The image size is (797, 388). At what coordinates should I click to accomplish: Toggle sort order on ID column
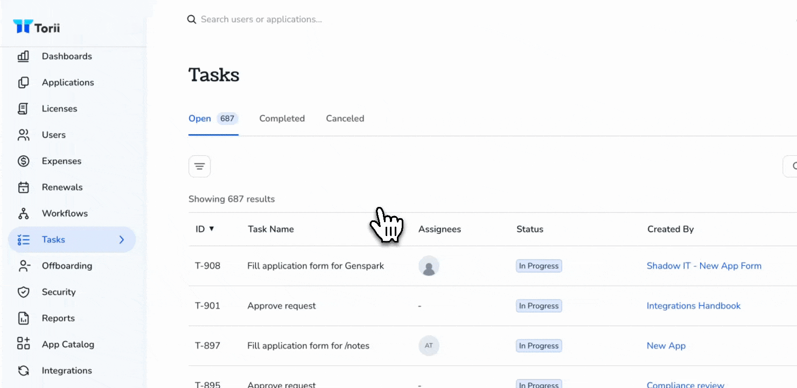205,229
